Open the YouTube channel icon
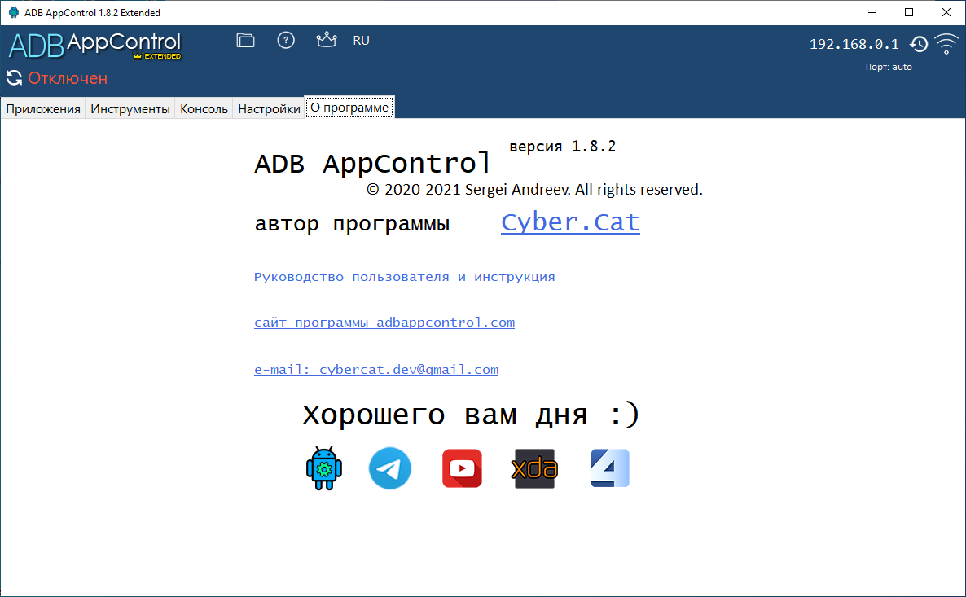This screenshot has height=597, width=966. 462,468
